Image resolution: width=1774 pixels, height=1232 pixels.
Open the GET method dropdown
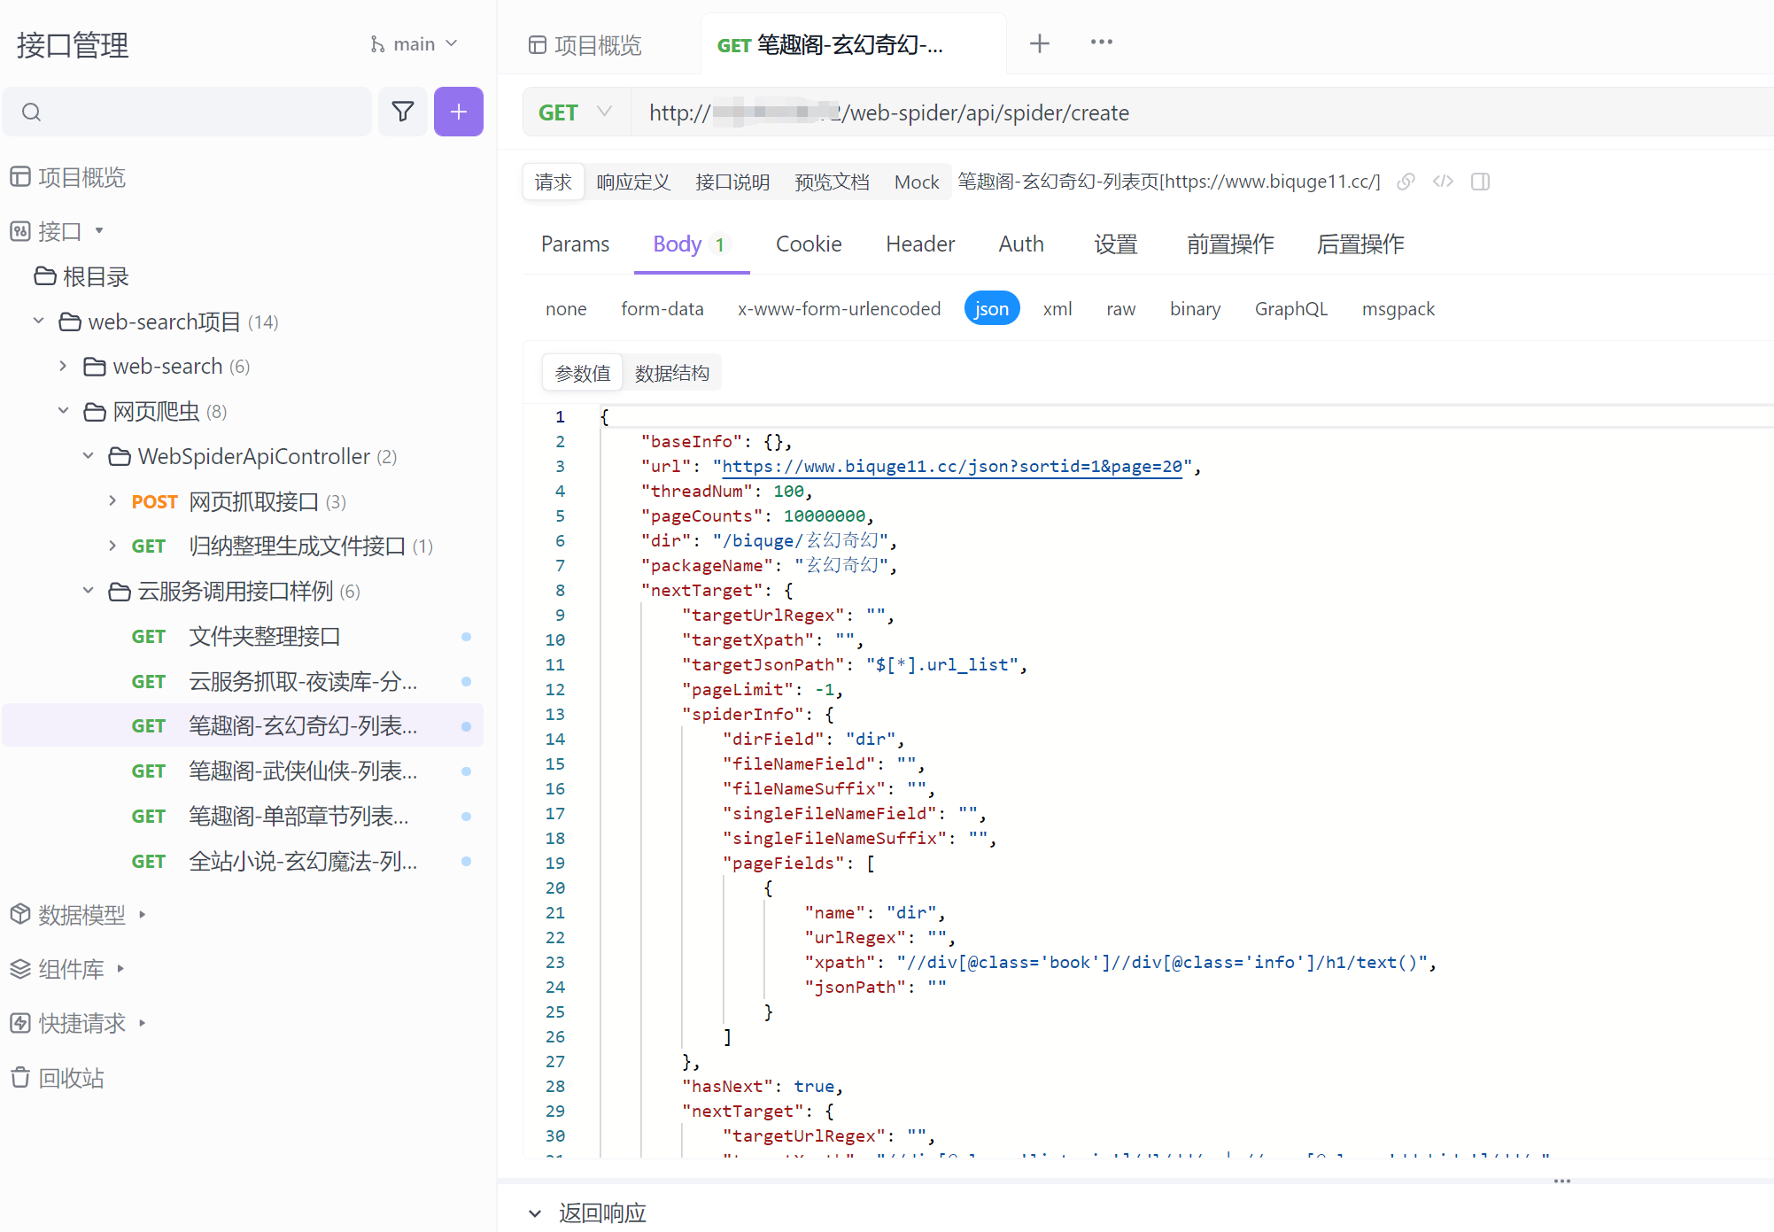pyautogui.click(x=576, y=112)
